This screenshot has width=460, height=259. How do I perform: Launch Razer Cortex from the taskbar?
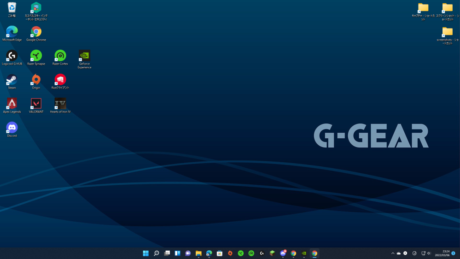point(251,253)
